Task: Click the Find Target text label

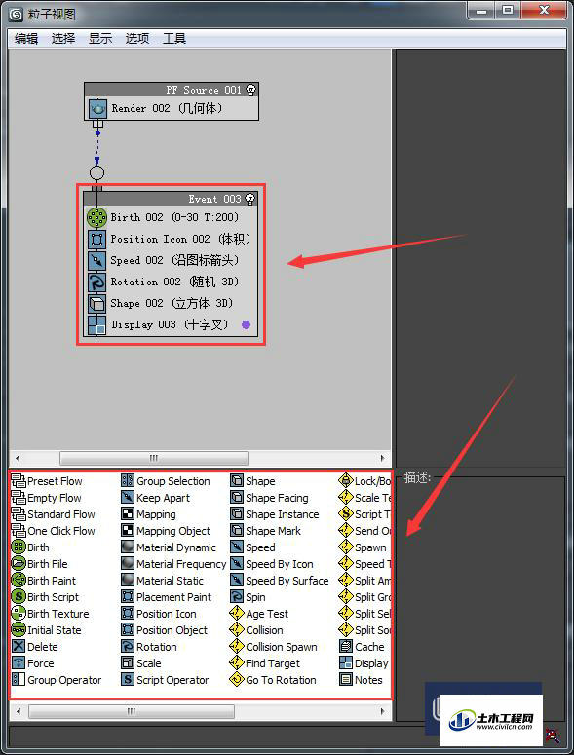Action: [273, 663]
